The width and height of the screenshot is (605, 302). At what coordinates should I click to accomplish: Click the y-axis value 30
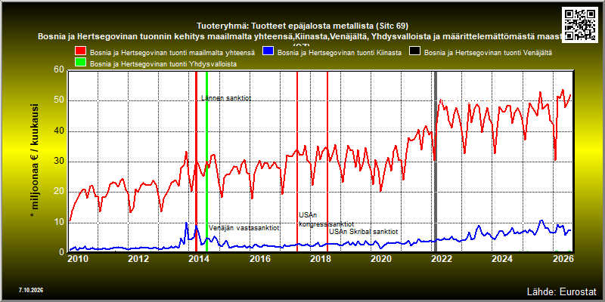[x=58, y=162]
